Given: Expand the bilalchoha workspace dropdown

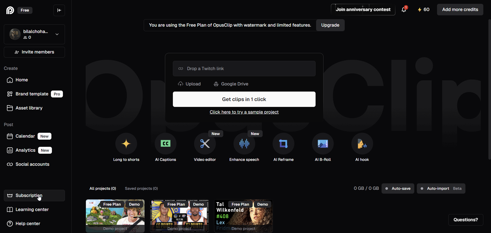Looking at the screenshot, I should pos(57,34).
